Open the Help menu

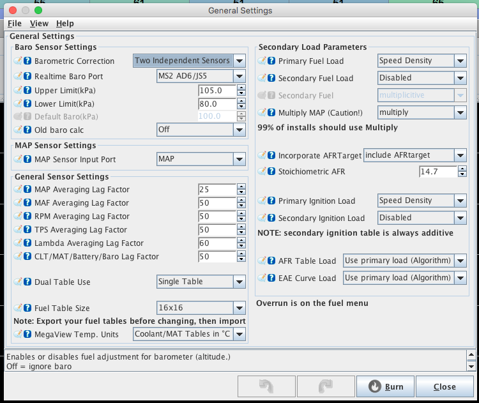point(65,24)
